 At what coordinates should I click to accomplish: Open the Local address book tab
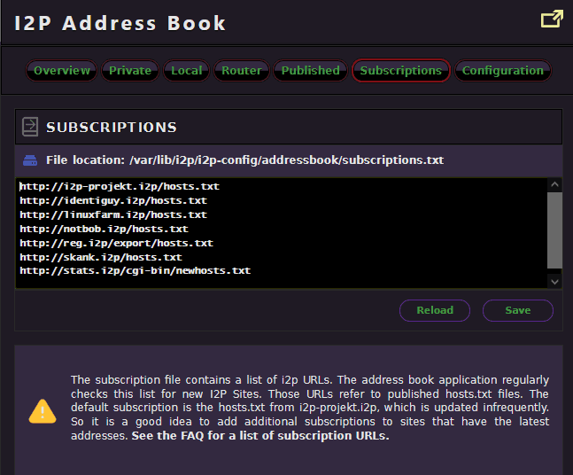click(x=186, y=71)
